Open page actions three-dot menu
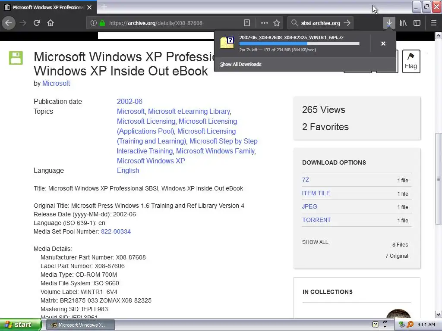Image resolution: width=442 pixels, height=331 pixels. pos(265,23)
